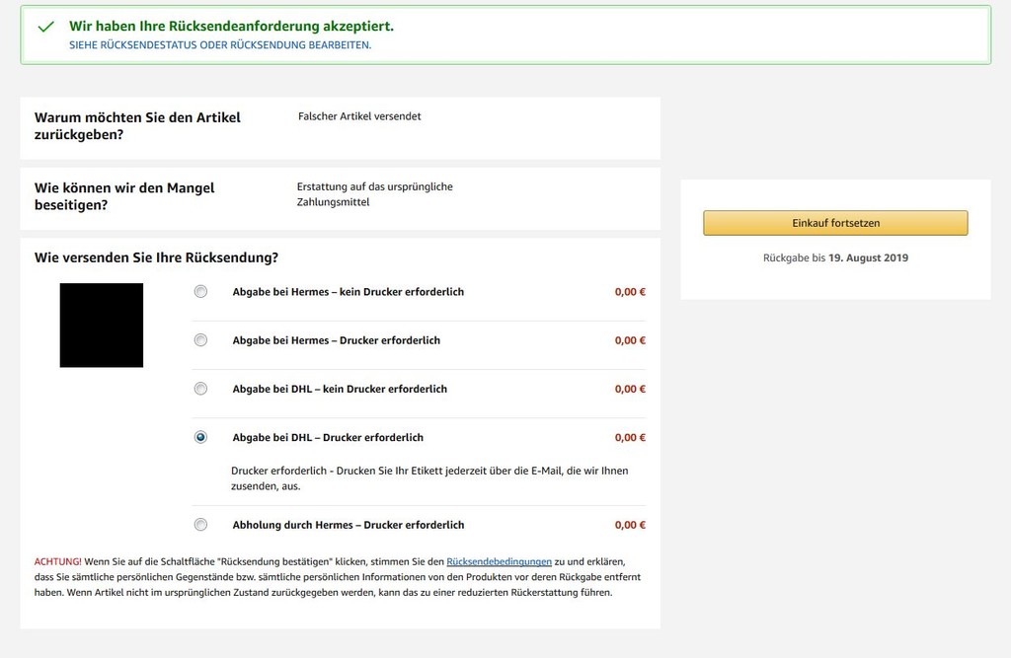Select Hermes drop-off without printer option
Viewport: 1011px width, 658px height.
[x=200, y=291]
